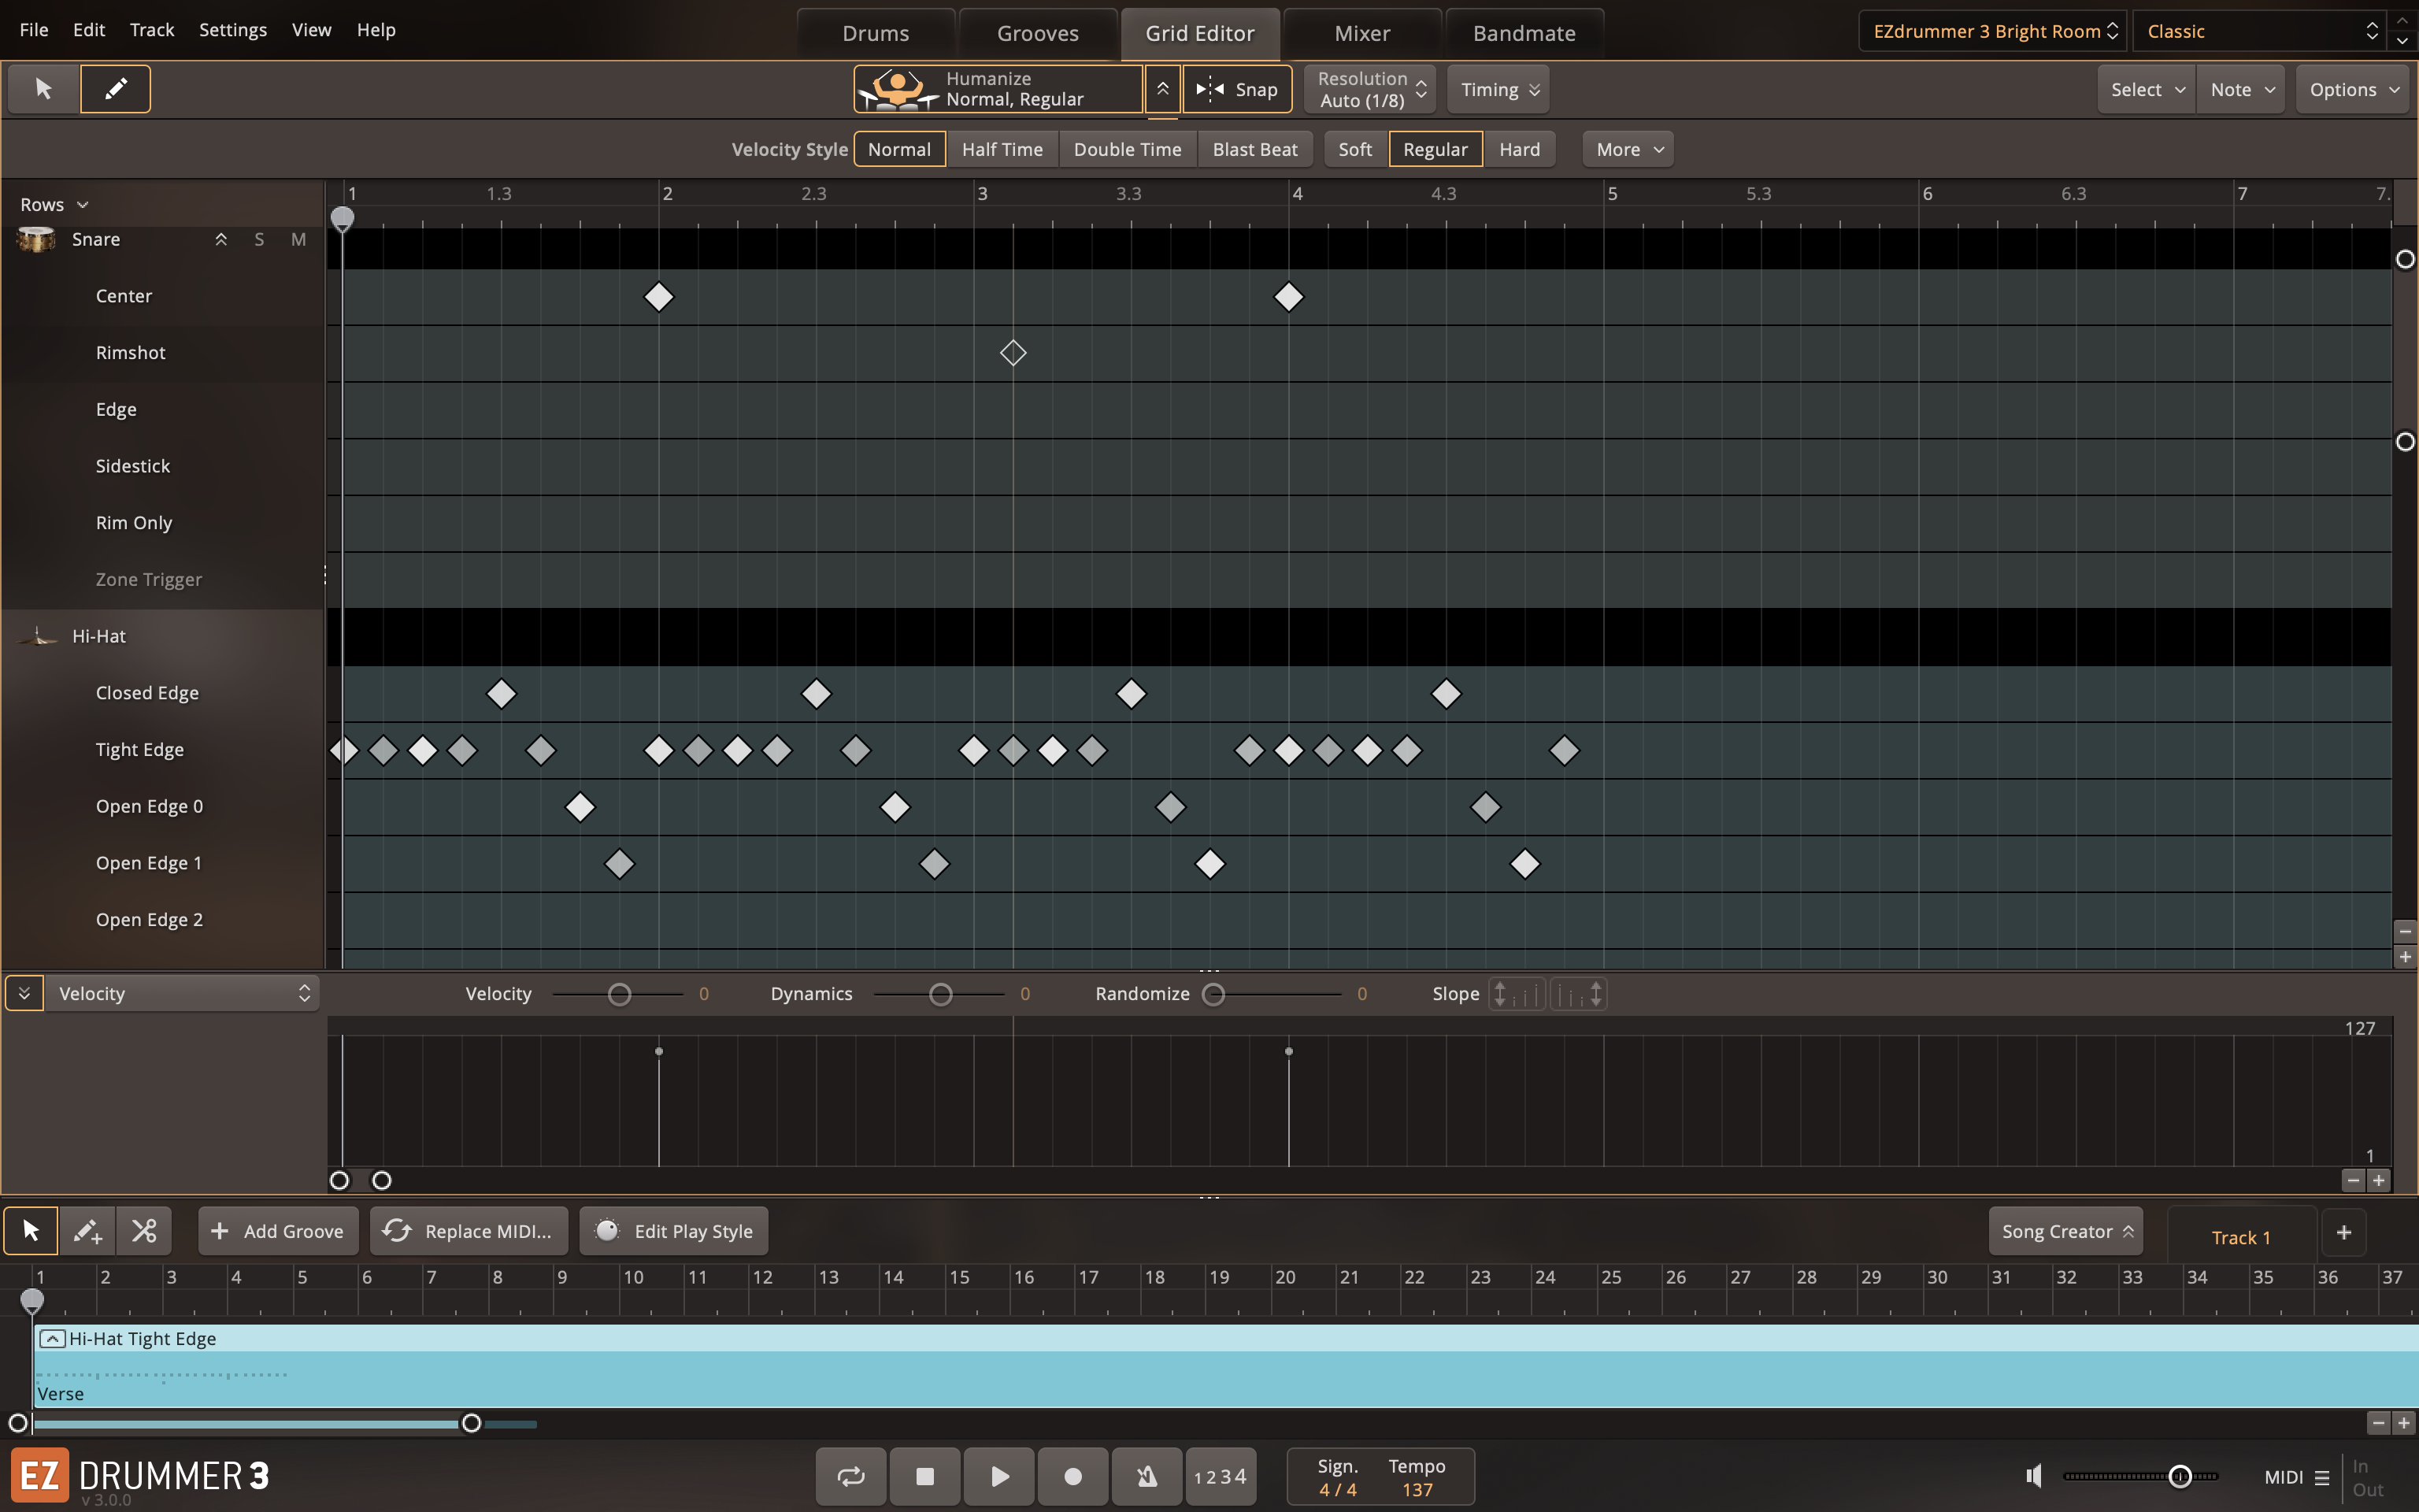Select the Half Time velocity style
Screen dimensions: 2419x1512
[1002, 149]
